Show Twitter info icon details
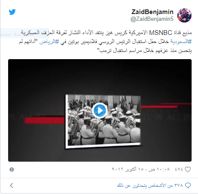This screenshot has height=194, width=198. 12,169
